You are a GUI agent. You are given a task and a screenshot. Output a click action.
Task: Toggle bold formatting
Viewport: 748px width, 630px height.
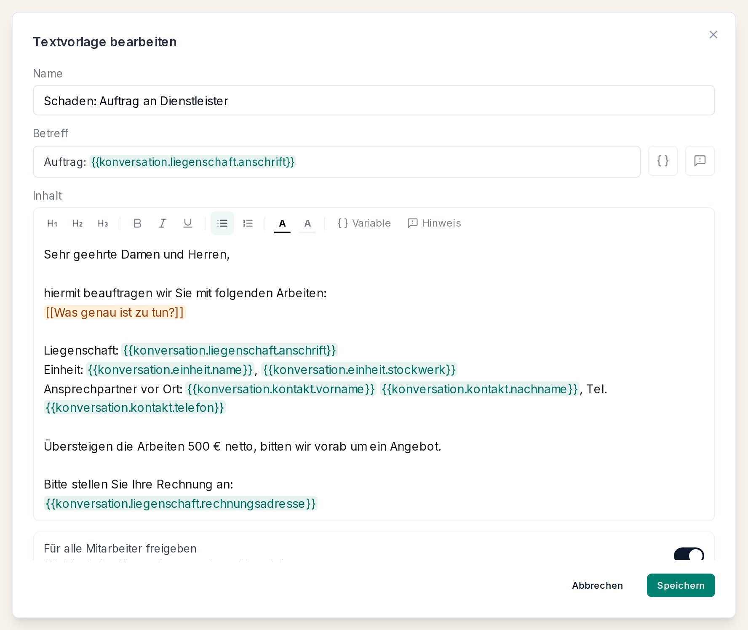137,223
